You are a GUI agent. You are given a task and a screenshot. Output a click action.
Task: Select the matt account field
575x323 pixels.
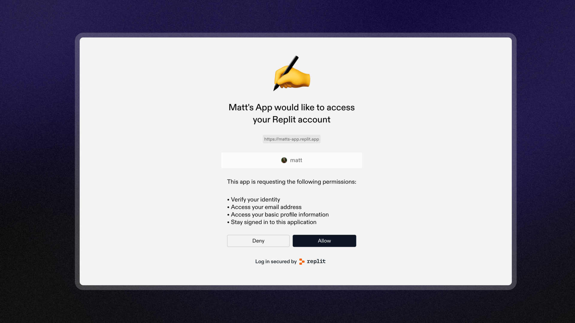point(329,160)
